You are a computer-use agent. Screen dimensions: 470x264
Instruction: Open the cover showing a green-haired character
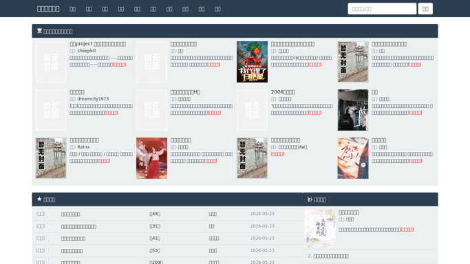(252, 62)
